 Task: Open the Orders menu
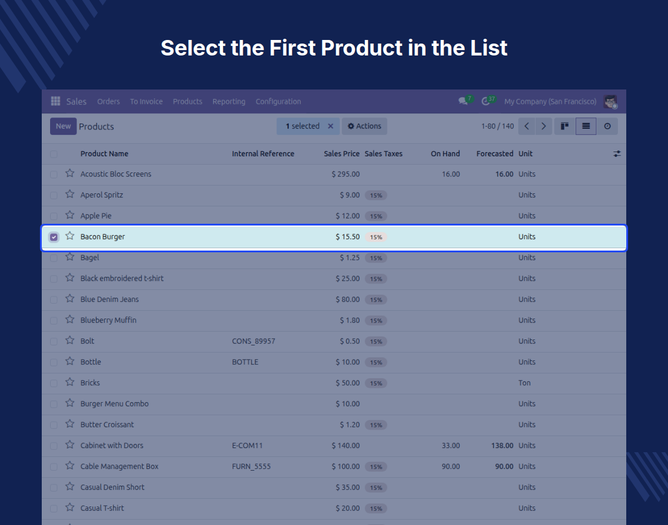click(108, 101)
